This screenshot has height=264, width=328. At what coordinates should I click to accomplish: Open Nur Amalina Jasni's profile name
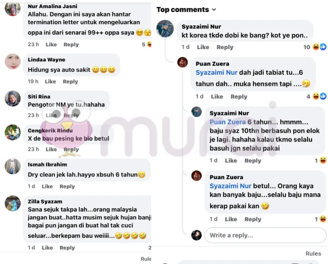(52, 6)
